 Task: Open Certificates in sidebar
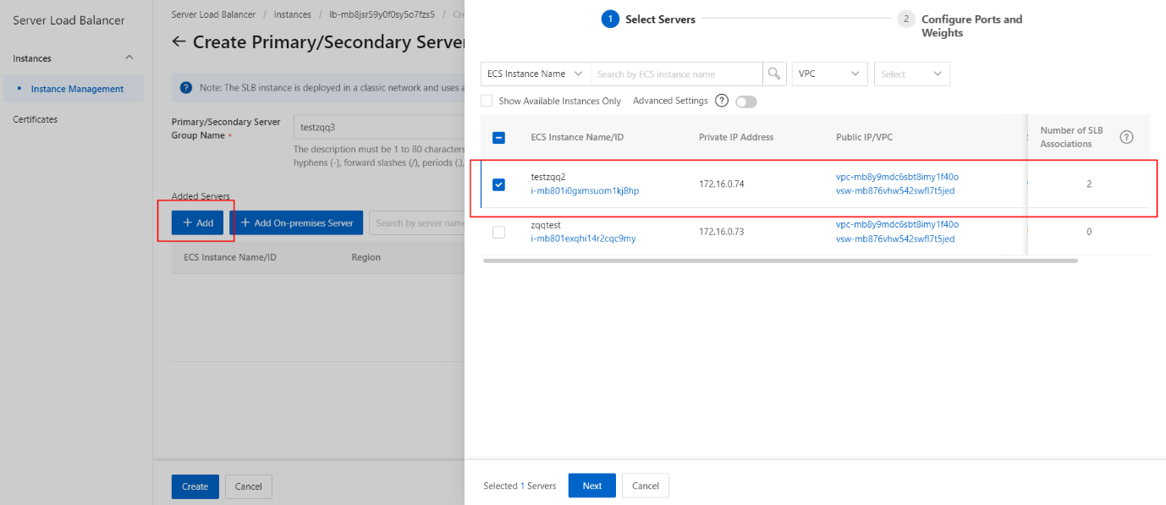[36, 119]
